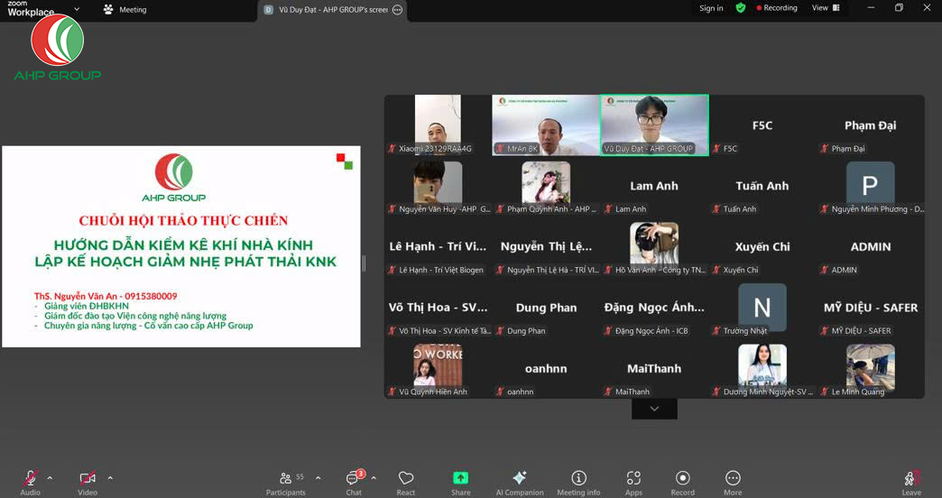The width and height of the screenshot is (942, 498).
Task: Click the AHP GROUP logo on the slide
Action: (173, 178)
